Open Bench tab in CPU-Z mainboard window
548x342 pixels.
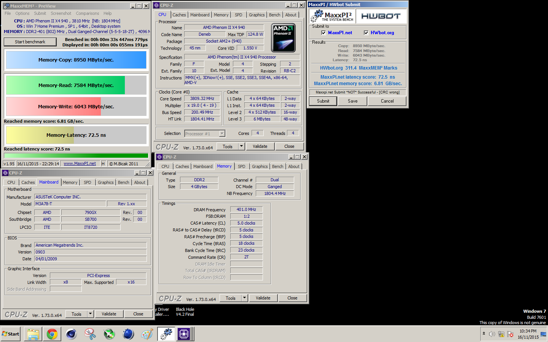[x=124, y=182]
